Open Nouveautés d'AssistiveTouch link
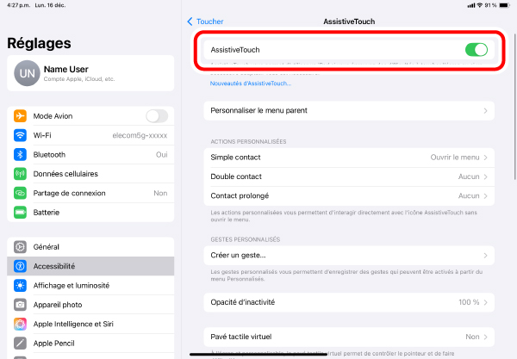The width and height of the screenshot is (517, 359). pos(251,84)
